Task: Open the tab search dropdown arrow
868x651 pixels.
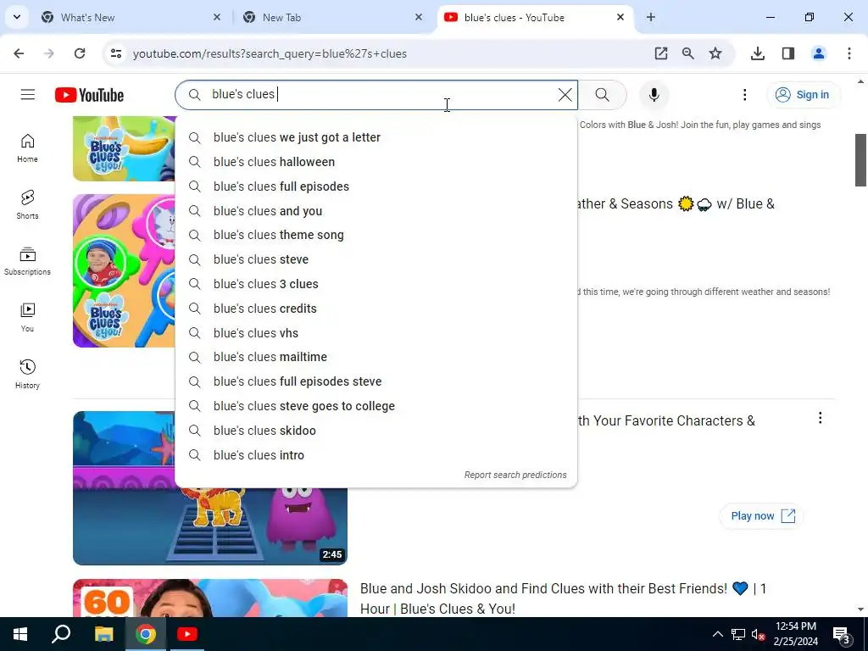Action: (x=17, y=17)
